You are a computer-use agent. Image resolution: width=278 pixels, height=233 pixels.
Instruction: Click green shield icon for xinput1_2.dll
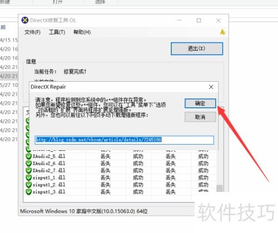tap(29, 185)
